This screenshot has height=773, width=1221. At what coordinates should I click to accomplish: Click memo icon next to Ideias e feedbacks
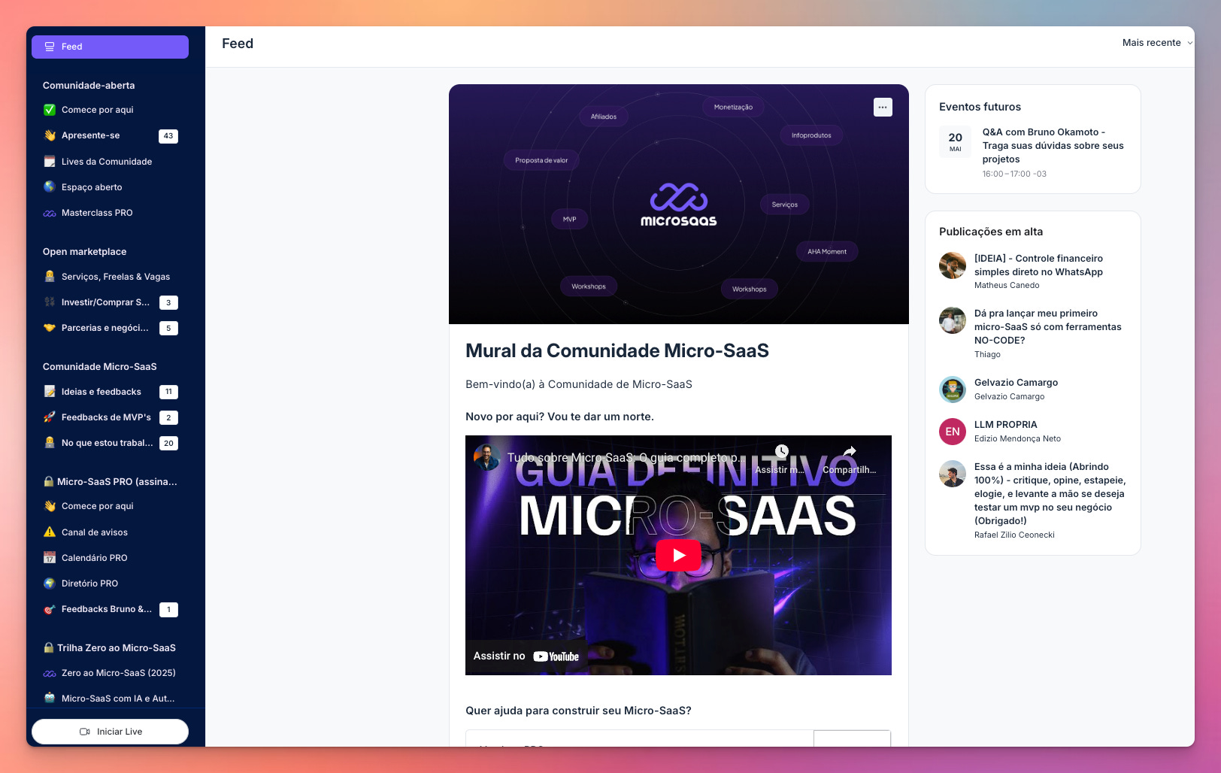click(x=50, y=392)
